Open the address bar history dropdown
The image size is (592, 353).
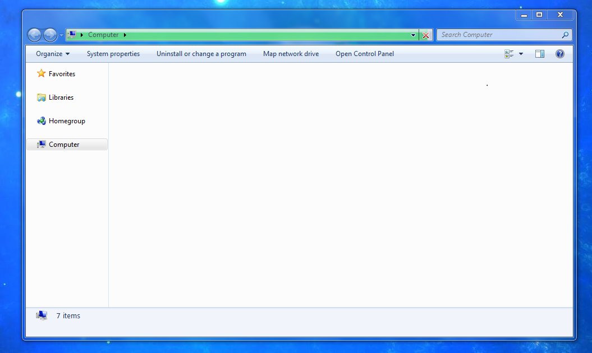pyautogui.click(x=413, y=35)
